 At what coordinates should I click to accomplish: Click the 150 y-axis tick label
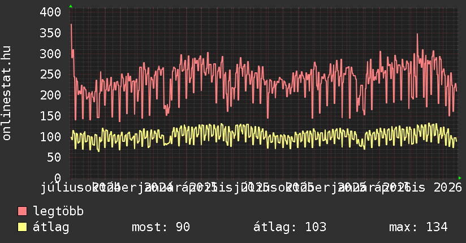pyautogui.click(x=50, y=116)
